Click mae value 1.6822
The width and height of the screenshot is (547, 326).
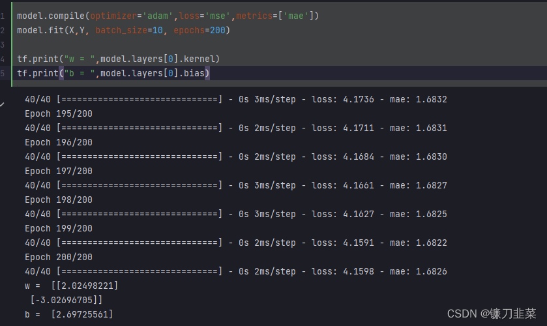(x=431, y=243)
